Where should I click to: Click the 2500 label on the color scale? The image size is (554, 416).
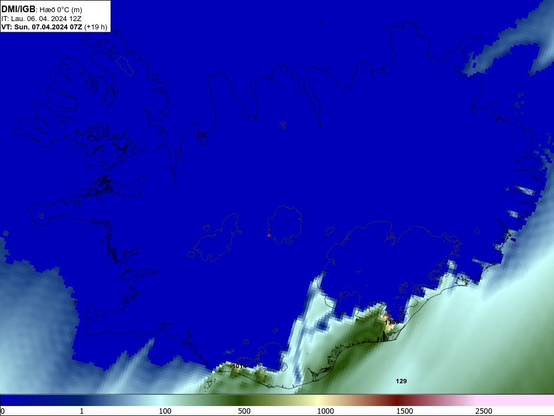484,411
